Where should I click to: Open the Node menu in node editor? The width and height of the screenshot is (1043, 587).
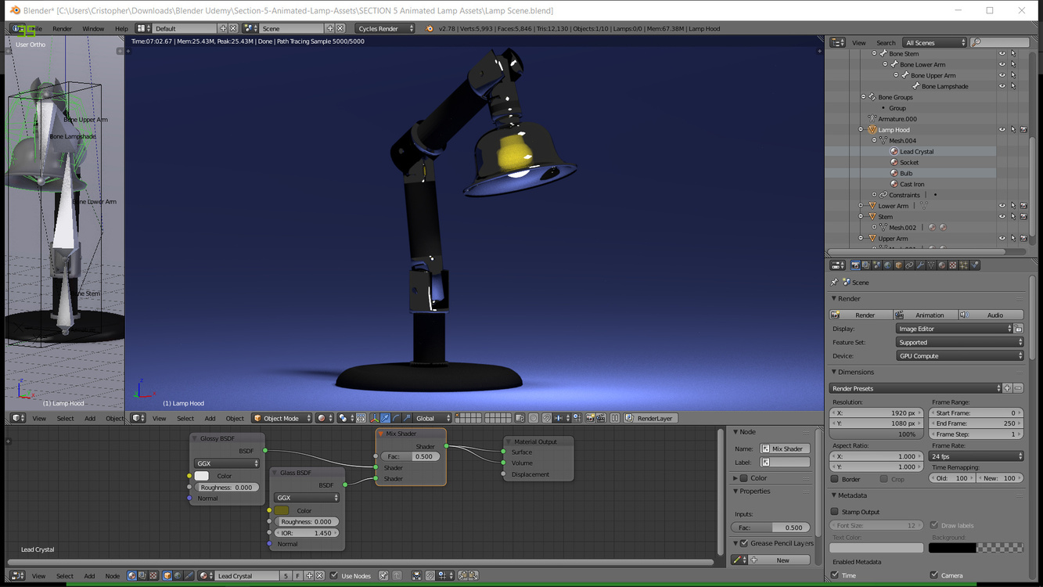[112, 576]
